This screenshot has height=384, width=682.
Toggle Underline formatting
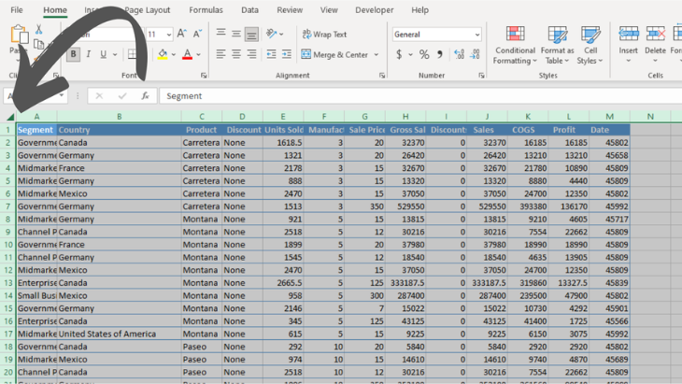coord(103,54)
